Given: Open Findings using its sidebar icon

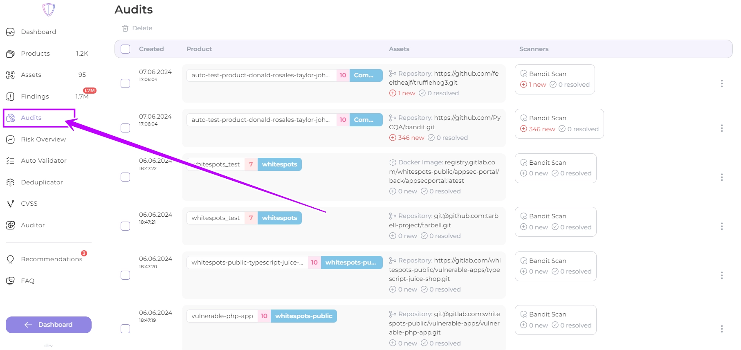Looking at the screenshot, I should [11, 96].
